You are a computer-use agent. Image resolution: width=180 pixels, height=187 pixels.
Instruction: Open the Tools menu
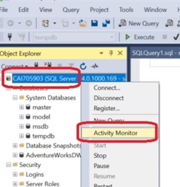pyautogui.click(x=126, y=10)
